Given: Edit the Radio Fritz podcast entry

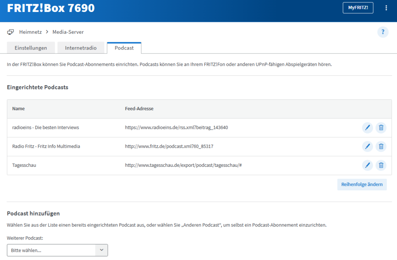Looking at the screenshot, I should (x=367, y=146).
